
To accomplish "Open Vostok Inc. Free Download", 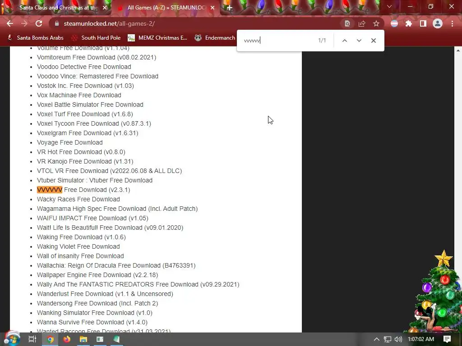I will 85,86.
